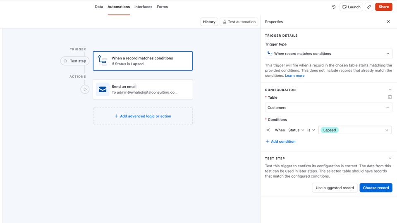Close the Properties panel

[x=388, y=22]
